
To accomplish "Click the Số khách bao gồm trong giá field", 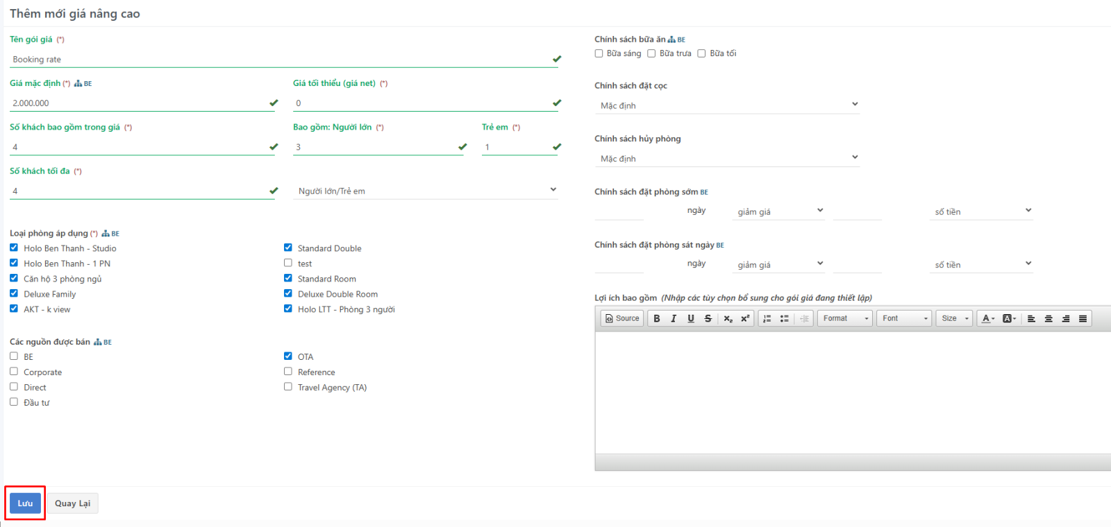I will click(x=142, y=147).
